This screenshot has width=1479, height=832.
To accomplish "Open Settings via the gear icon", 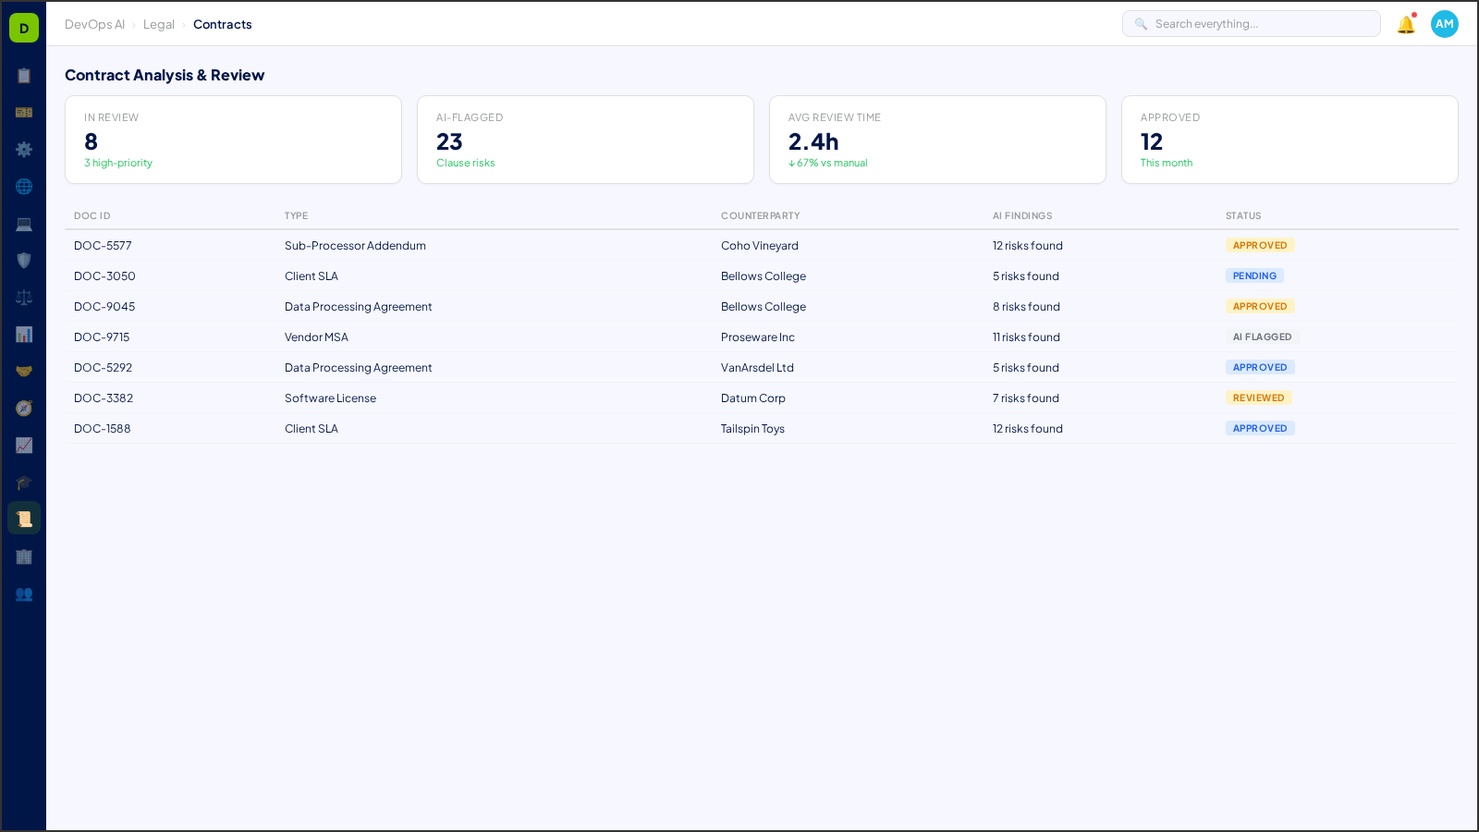I will (x=24, y=150).
